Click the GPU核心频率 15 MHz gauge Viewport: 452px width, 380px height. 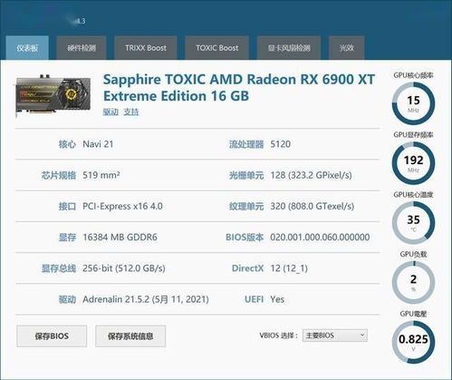coord(413,103)
